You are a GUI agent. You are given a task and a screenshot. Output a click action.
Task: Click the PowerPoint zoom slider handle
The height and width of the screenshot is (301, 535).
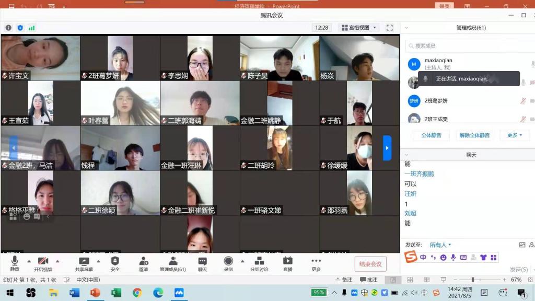pyautogui.click(x=472, y=280)
